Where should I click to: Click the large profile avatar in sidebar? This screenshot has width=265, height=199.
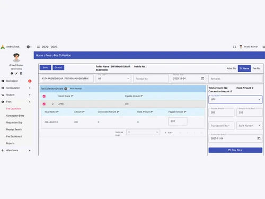point(16,57)
